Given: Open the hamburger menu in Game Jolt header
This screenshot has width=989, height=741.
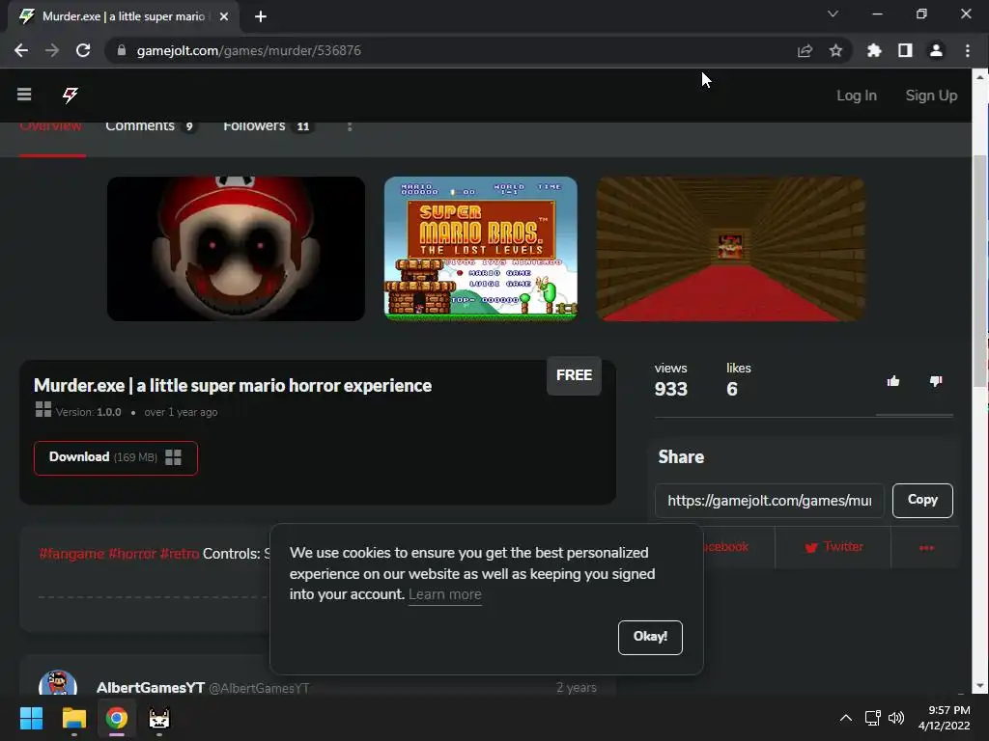Looking at the screenshot, I should (24, 95).
